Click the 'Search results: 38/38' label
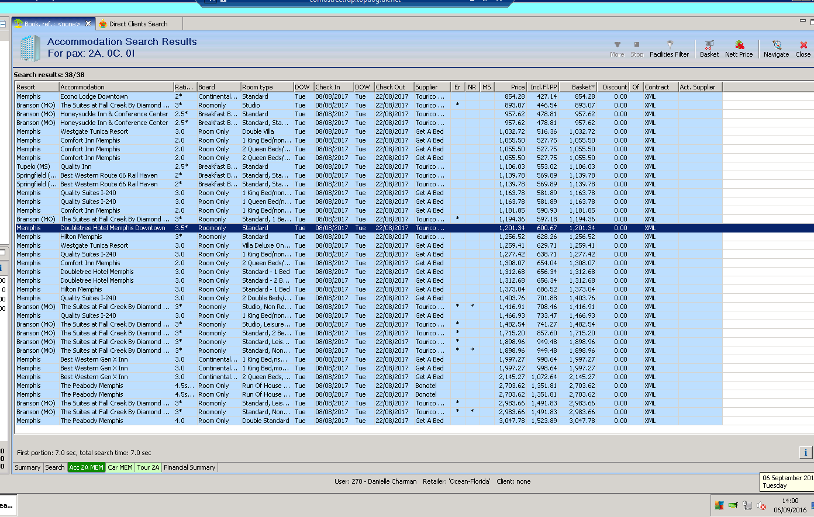This screenshot has width=814, height=517. click(x=49, y=75)
